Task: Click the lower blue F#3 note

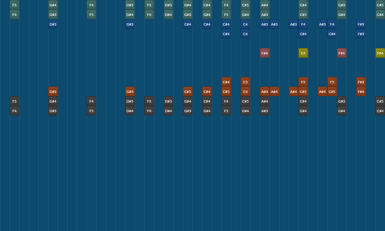Action: [361, 34]
